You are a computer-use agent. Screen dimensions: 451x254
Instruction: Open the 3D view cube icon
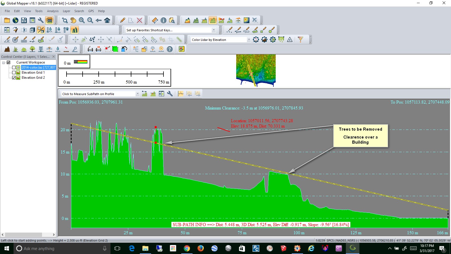[x=32, y=30]
